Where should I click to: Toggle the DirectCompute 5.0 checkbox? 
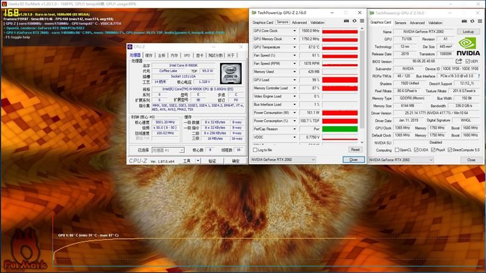click(x=450, y=150)
